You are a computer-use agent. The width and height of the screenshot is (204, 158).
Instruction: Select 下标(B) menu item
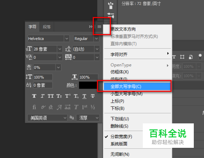[137, 108]
